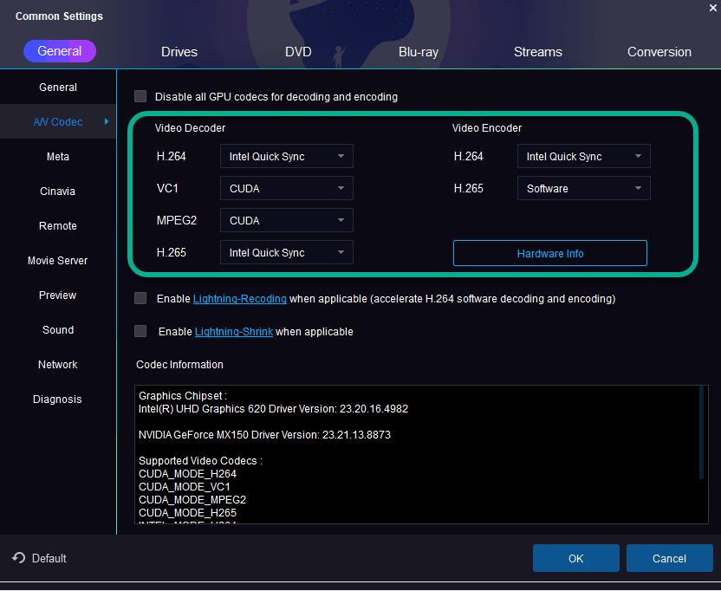
Task: Click the arrow indicator beside A/V Codec
Action: [x=107, y=121]
